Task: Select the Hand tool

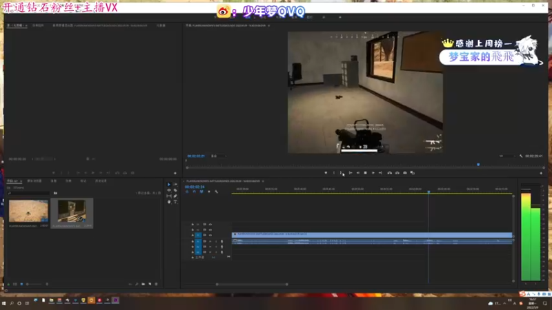Action: (x=169, y=202)
